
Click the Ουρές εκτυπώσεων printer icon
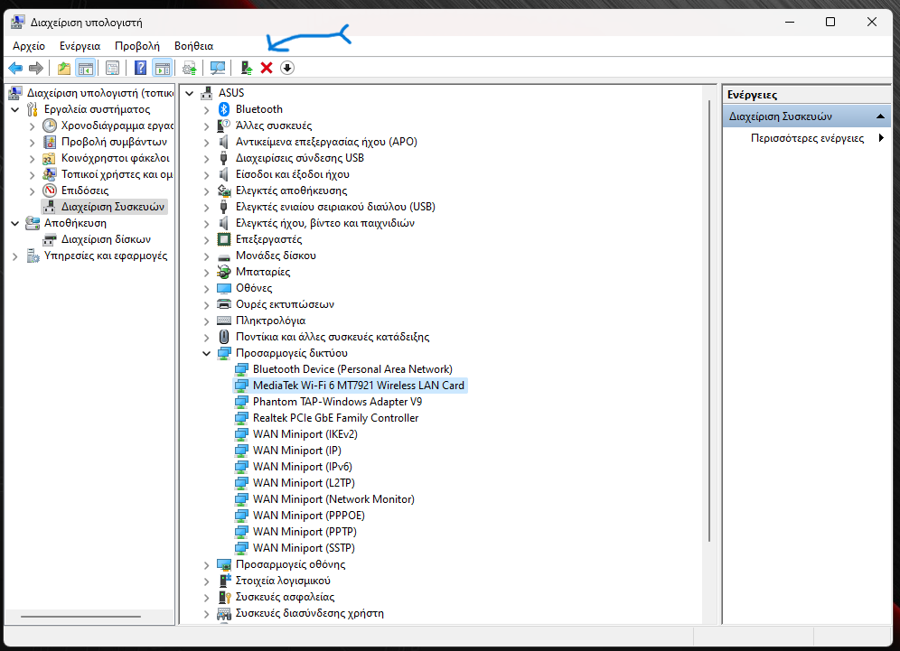[x=224, y=304]
